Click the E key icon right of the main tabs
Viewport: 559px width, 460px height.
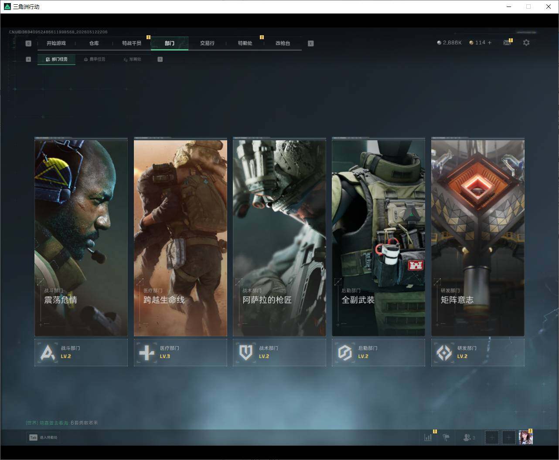click(310, 43)
